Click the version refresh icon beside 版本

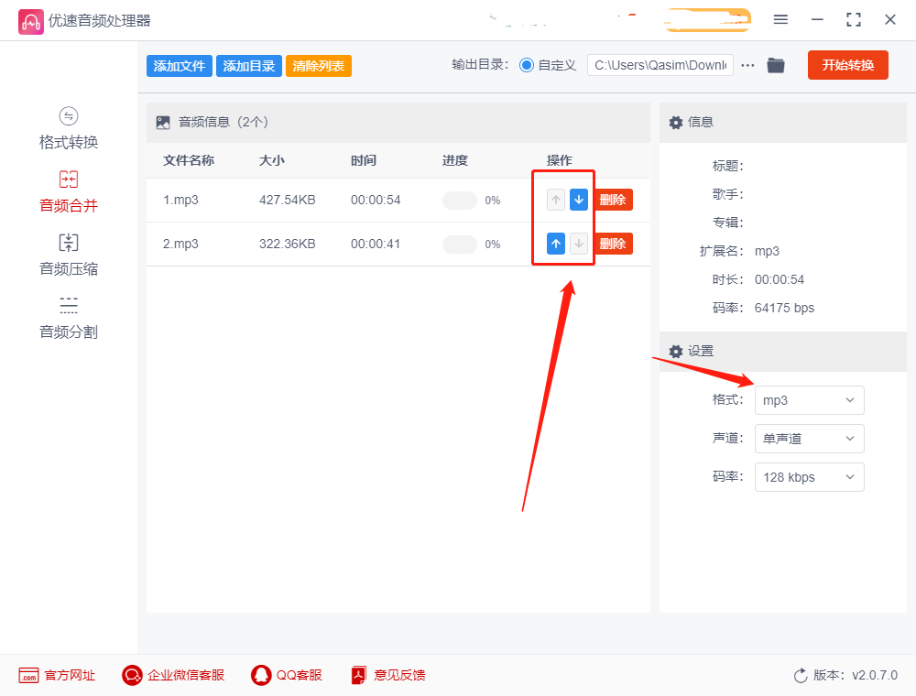801,676
